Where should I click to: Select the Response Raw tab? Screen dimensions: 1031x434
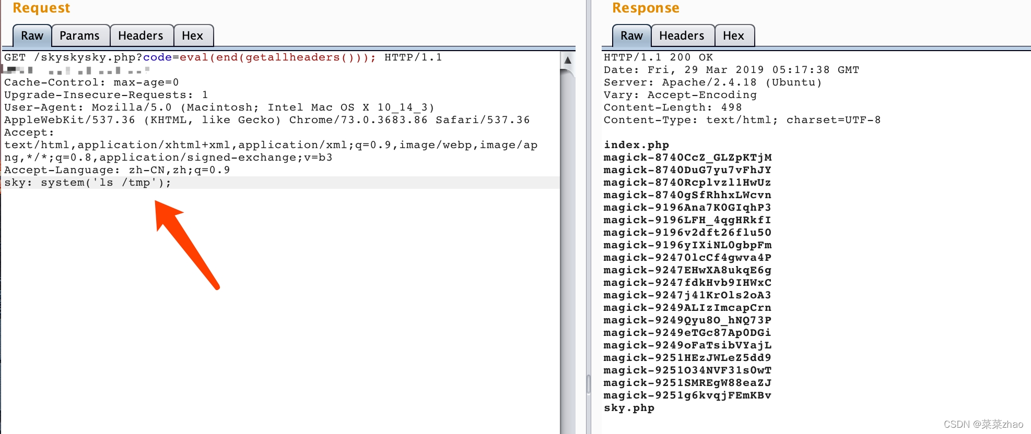click(631, 35)
